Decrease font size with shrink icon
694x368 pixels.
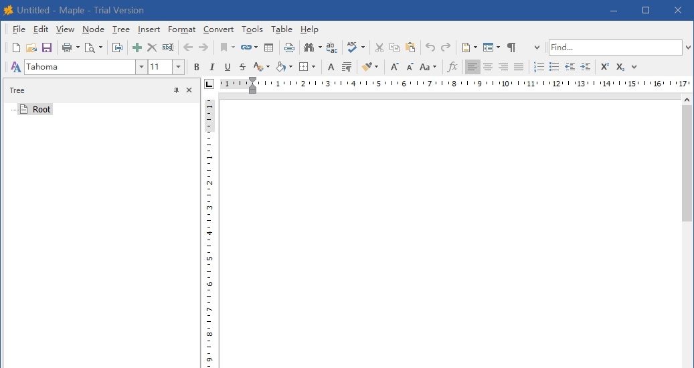click(410, 67)
